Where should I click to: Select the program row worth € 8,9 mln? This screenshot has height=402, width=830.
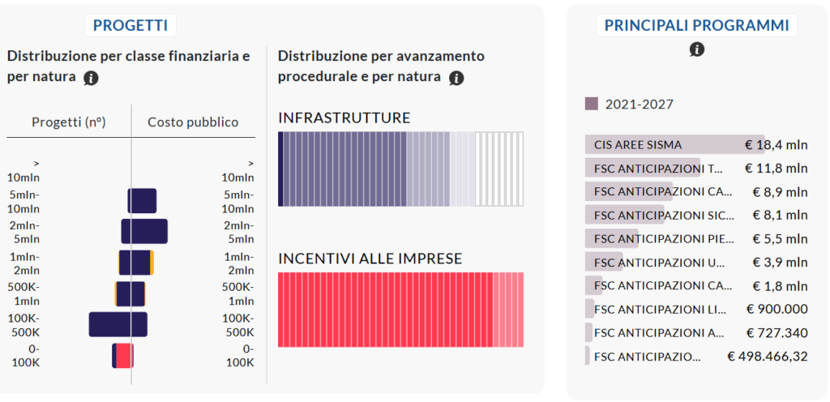[x=696, y=191]
